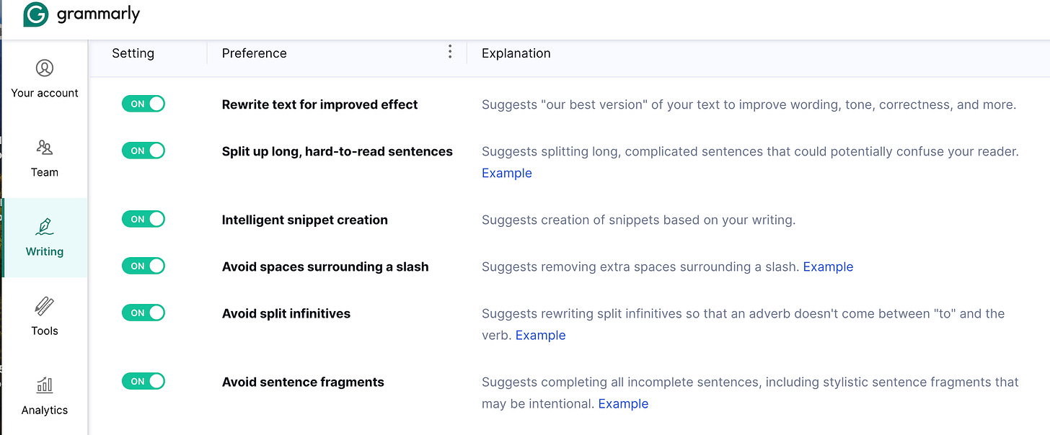Viewport: 1050px width, 435px height.
Task: Toggle Intelligent snippet creation off
Action: pyautogui.click(x=144, y=219)
